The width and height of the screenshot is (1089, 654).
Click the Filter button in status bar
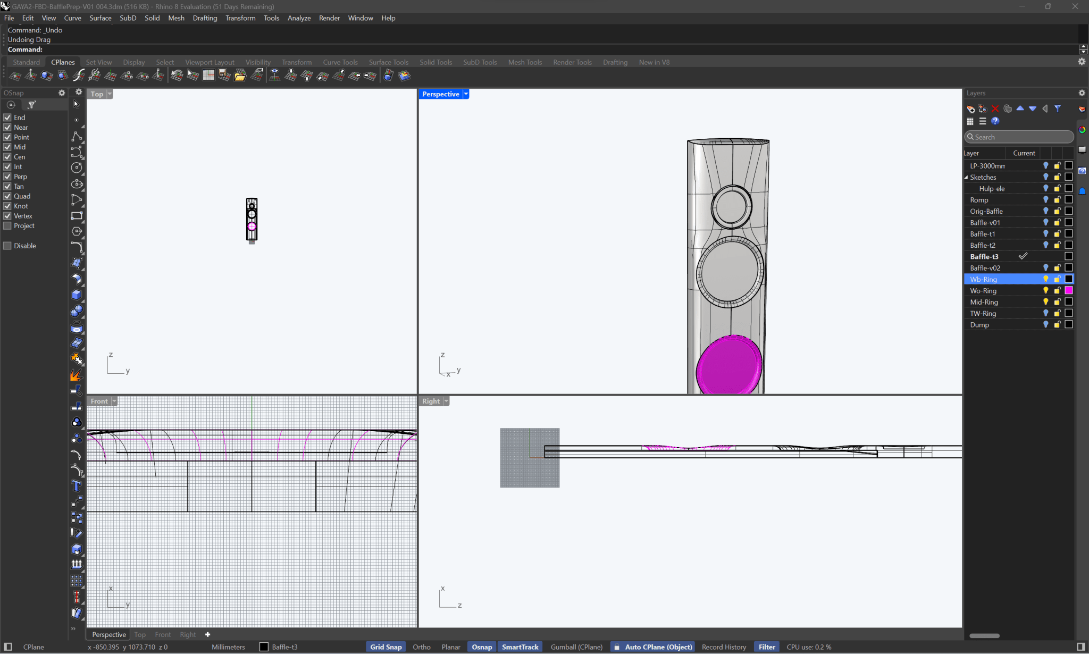tap(767, 647)
